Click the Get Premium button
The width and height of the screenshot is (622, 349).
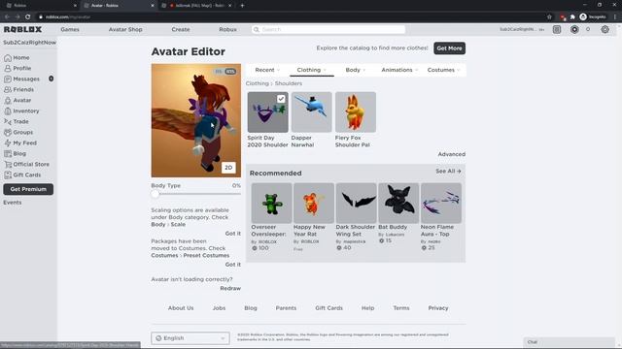pos(28,189)
